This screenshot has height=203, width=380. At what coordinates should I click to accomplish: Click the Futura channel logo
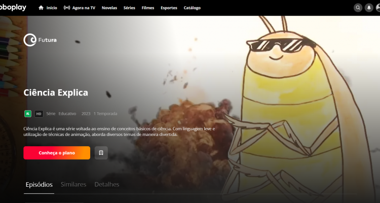click(x=40, y=40)
